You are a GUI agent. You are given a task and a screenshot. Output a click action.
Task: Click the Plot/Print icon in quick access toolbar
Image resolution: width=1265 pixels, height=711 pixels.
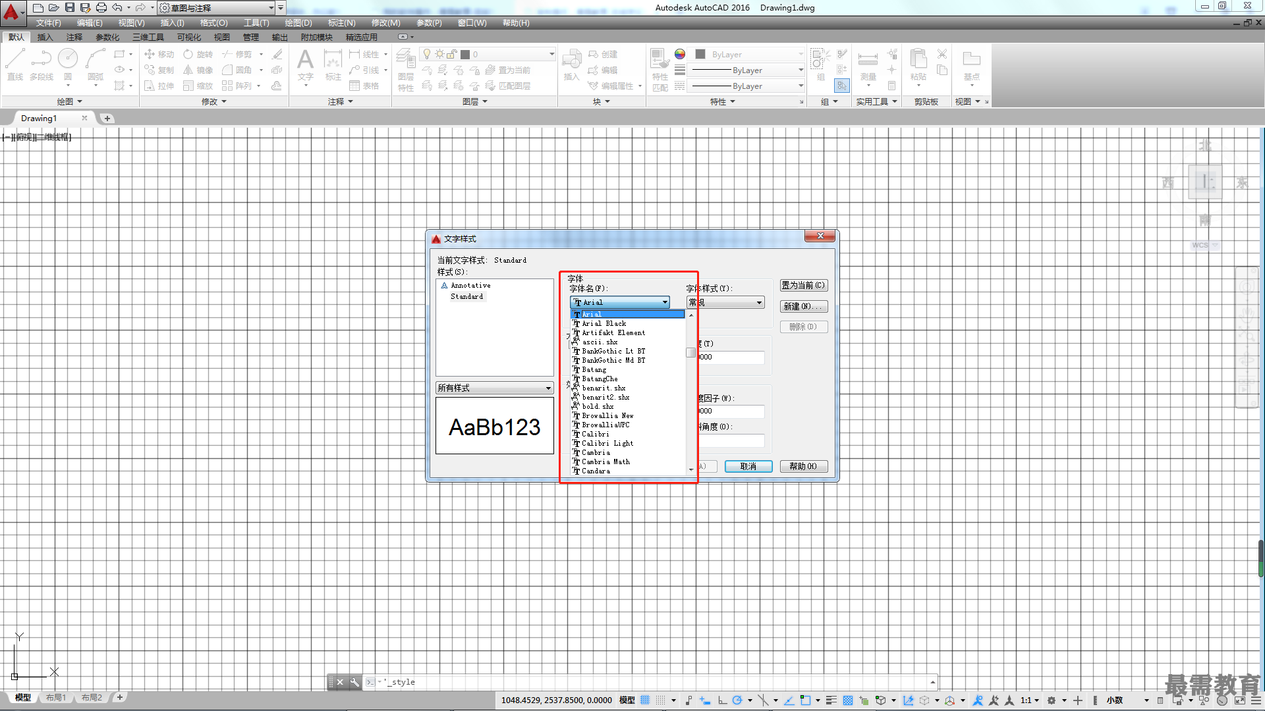(101, 8)
